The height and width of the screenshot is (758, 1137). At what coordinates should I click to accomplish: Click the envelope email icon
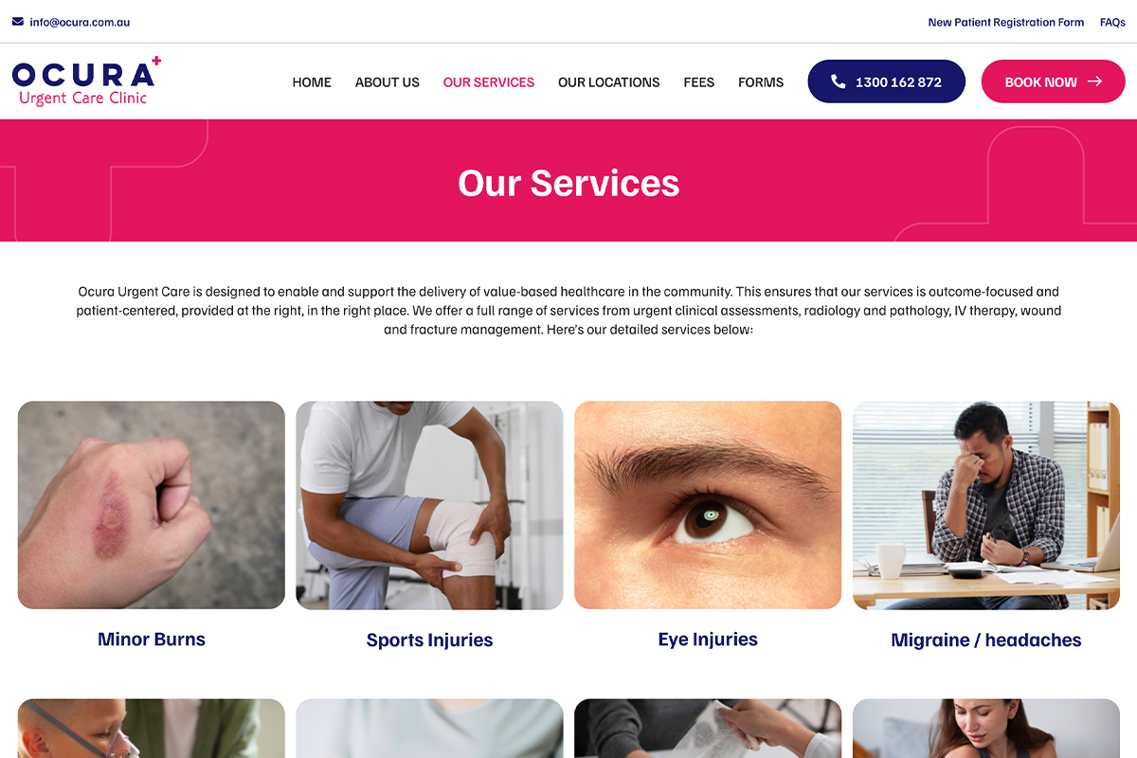pyautogui.click(x=18, y=22)
